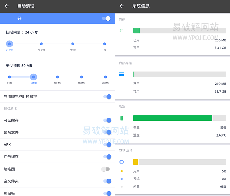Click the 自动清理 section header
230x196 pixels.
coord(10,108)
